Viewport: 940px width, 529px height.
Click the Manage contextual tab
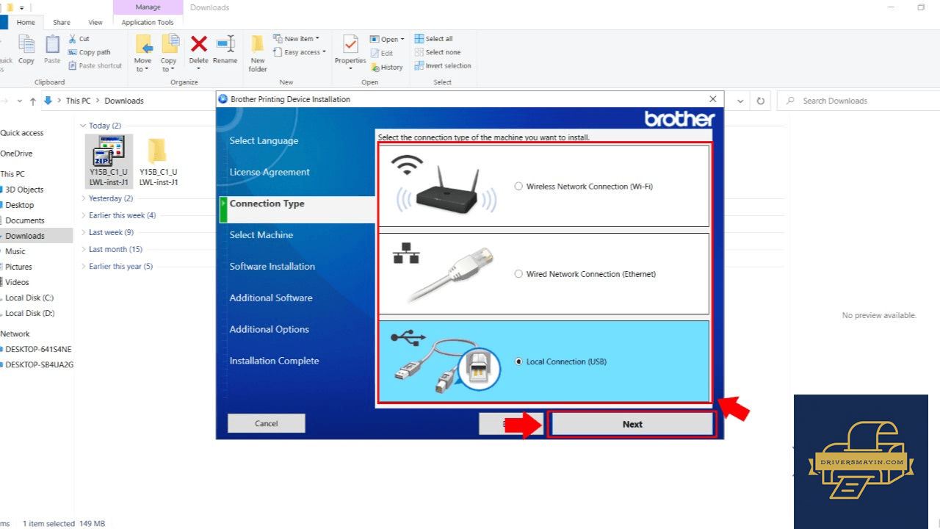[x=148, y=7]
